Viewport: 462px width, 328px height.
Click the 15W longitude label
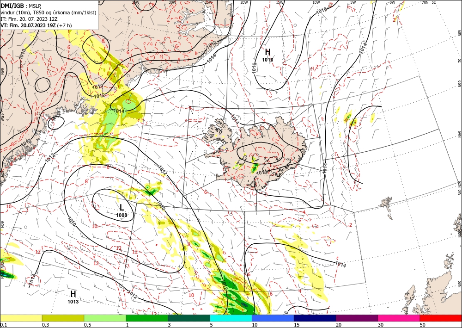pyautogui.click(x=280, y=2)
